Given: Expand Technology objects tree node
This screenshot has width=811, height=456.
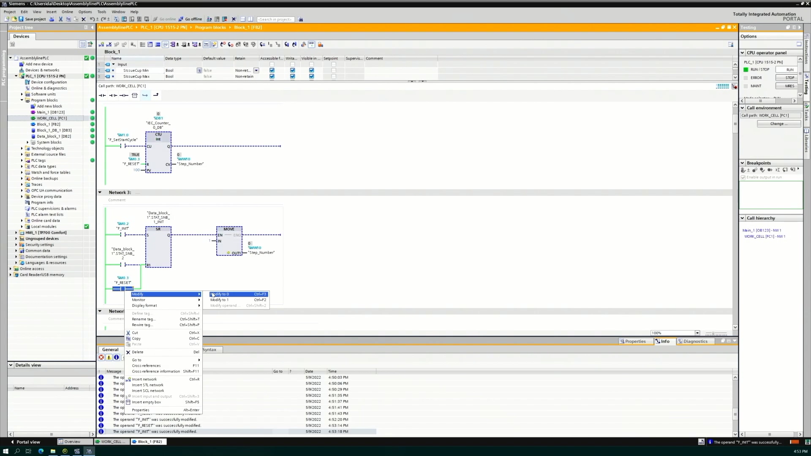Looking at the screenshot, I should (22, 148).
